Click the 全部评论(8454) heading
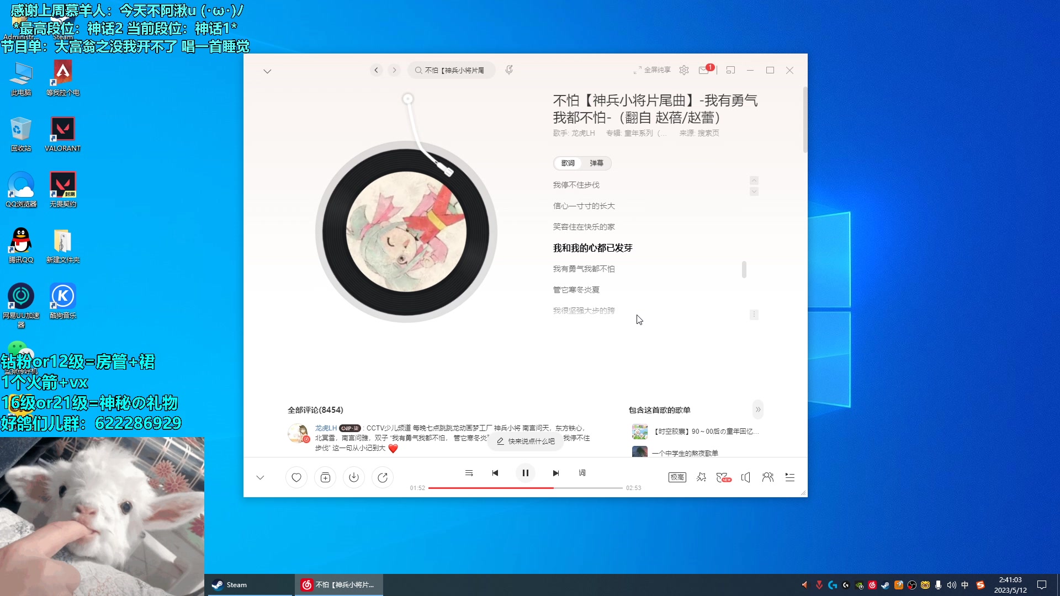Screen dimensions: 1060x596 pos(315,410)
